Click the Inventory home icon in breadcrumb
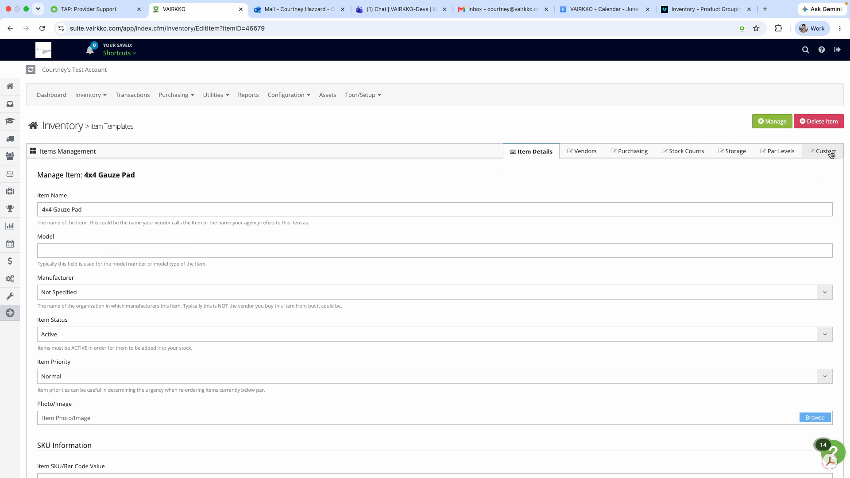The image size is (850, 478). coord(33,126)
